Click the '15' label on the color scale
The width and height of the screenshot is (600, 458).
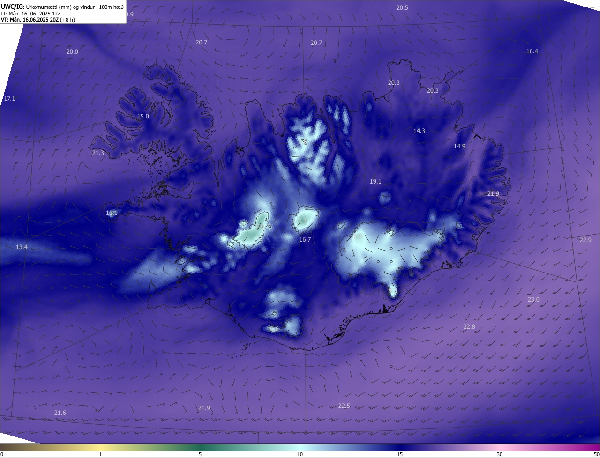(x=400, y=454)
